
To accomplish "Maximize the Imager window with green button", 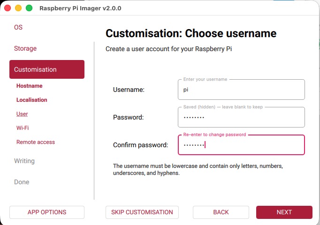I will click(29, 8).
